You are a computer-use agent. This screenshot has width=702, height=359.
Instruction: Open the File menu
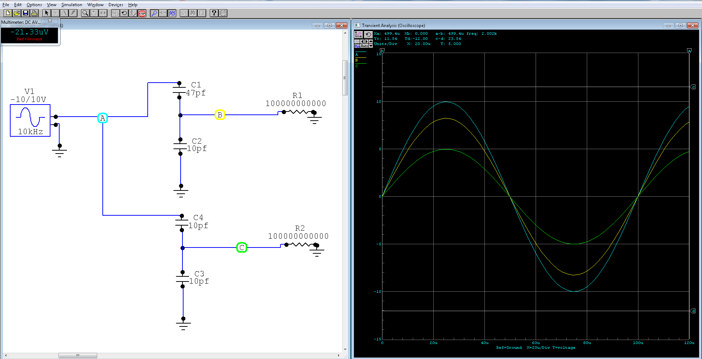click(x=6, y=5)
